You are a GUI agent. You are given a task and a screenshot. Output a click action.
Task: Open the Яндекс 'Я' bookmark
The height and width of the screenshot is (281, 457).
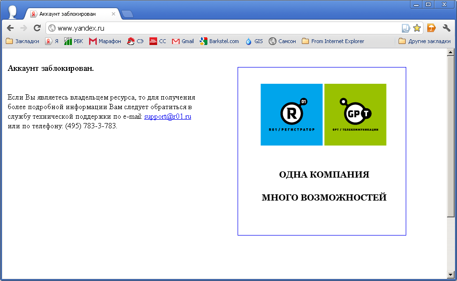point(52,41)
